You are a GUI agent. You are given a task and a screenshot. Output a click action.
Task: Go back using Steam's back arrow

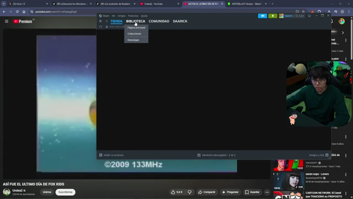click(101, 21)
